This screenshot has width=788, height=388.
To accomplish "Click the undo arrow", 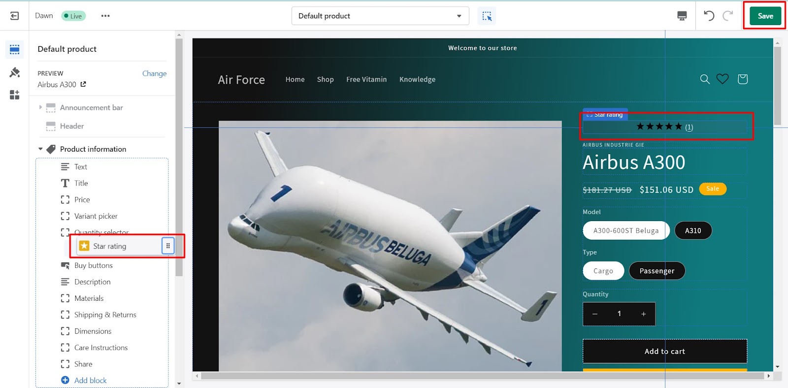I will [x=709, y=16].
